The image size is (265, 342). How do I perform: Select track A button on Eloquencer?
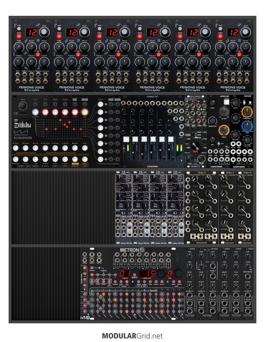tap(100, 104)
